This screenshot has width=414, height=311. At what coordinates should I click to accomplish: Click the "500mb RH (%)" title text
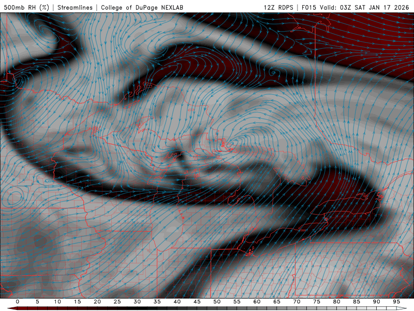click(26, 7)
